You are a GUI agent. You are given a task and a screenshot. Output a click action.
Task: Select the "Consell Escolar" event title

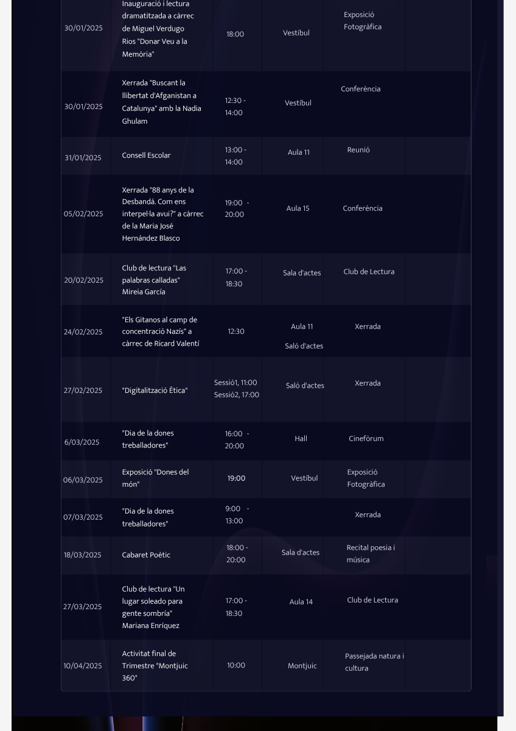[146, 155]
